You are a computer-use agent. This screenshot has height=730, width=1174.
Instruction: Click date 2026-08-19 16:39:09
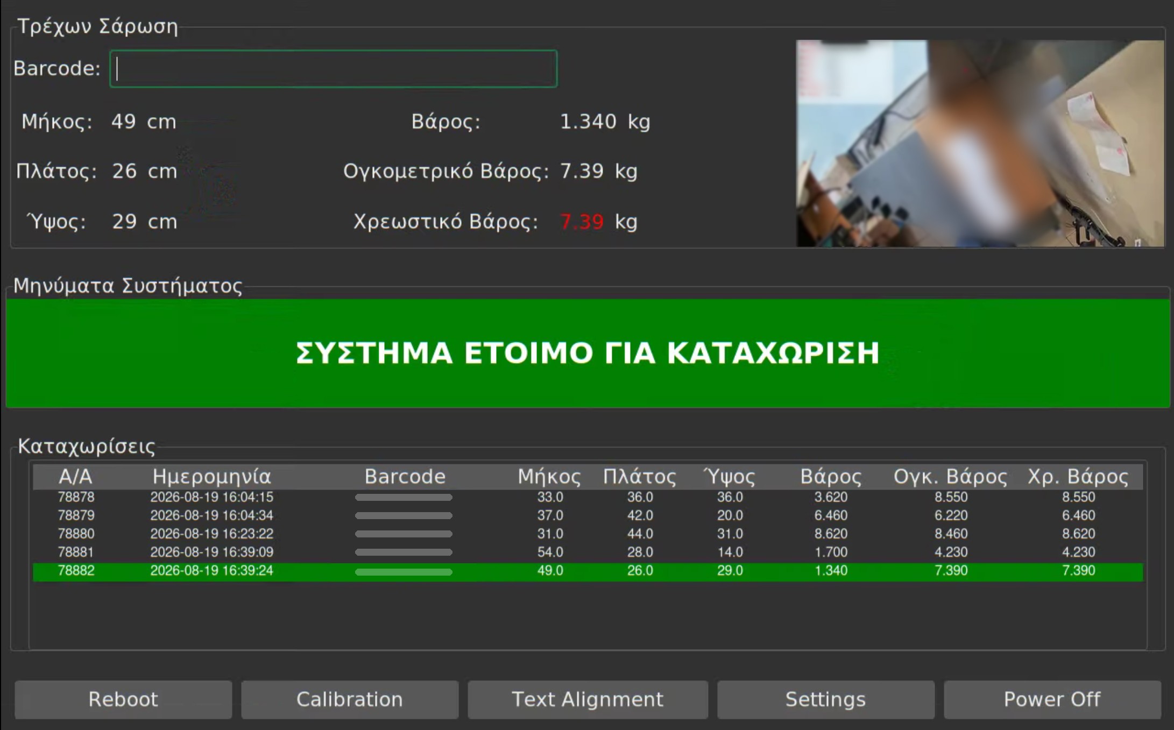(212, 552)
